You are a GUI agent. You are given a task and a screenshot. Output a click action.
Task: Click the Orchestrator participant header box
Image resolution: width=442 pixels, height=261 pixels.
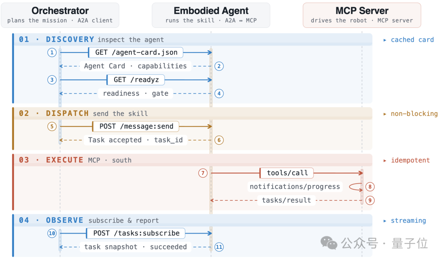coord(60,15)
